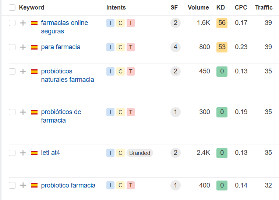Click the Spain flag next to 'probióticos naturales farmacia'
The height and width of the screenshot is (200, 279).
click(34, 72)
